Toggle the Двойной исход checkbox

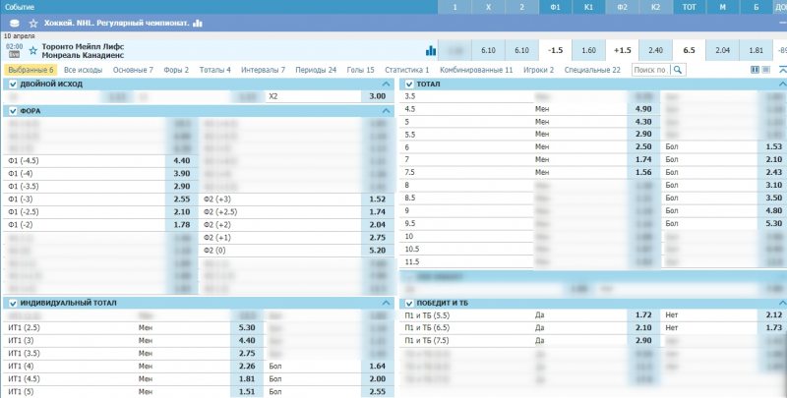point(13,85)
